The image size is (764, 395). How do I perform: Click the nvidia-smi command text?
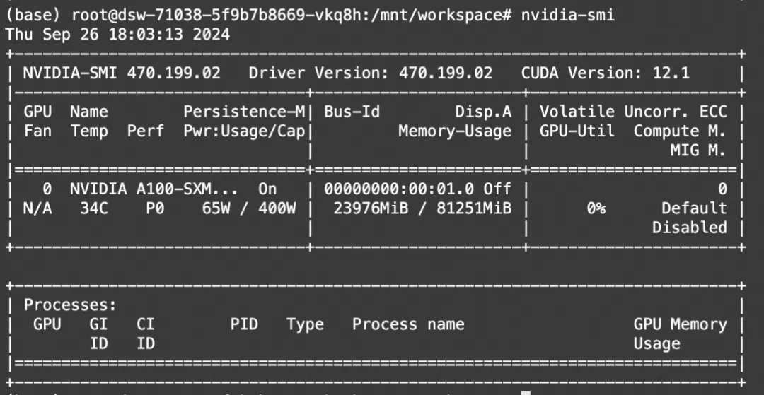pos(568,15)
